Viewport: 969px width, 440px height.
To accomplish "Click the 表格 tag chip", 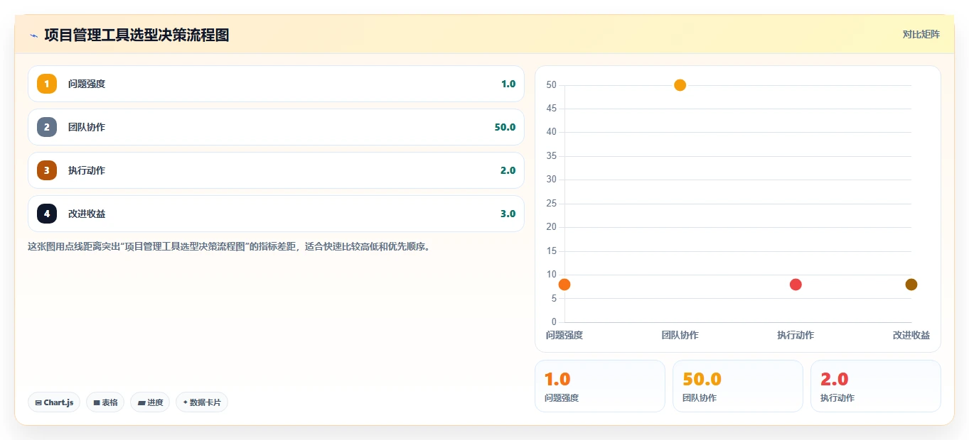I will [x=105, y=402].
